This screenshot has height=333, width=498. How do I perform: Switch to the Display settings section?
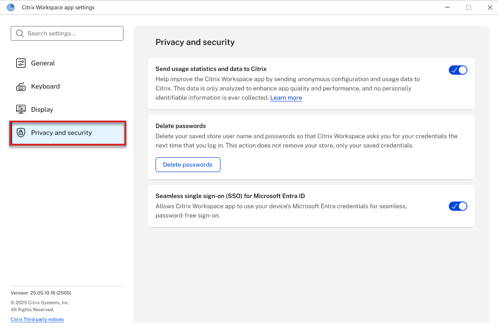pos(67,109)
